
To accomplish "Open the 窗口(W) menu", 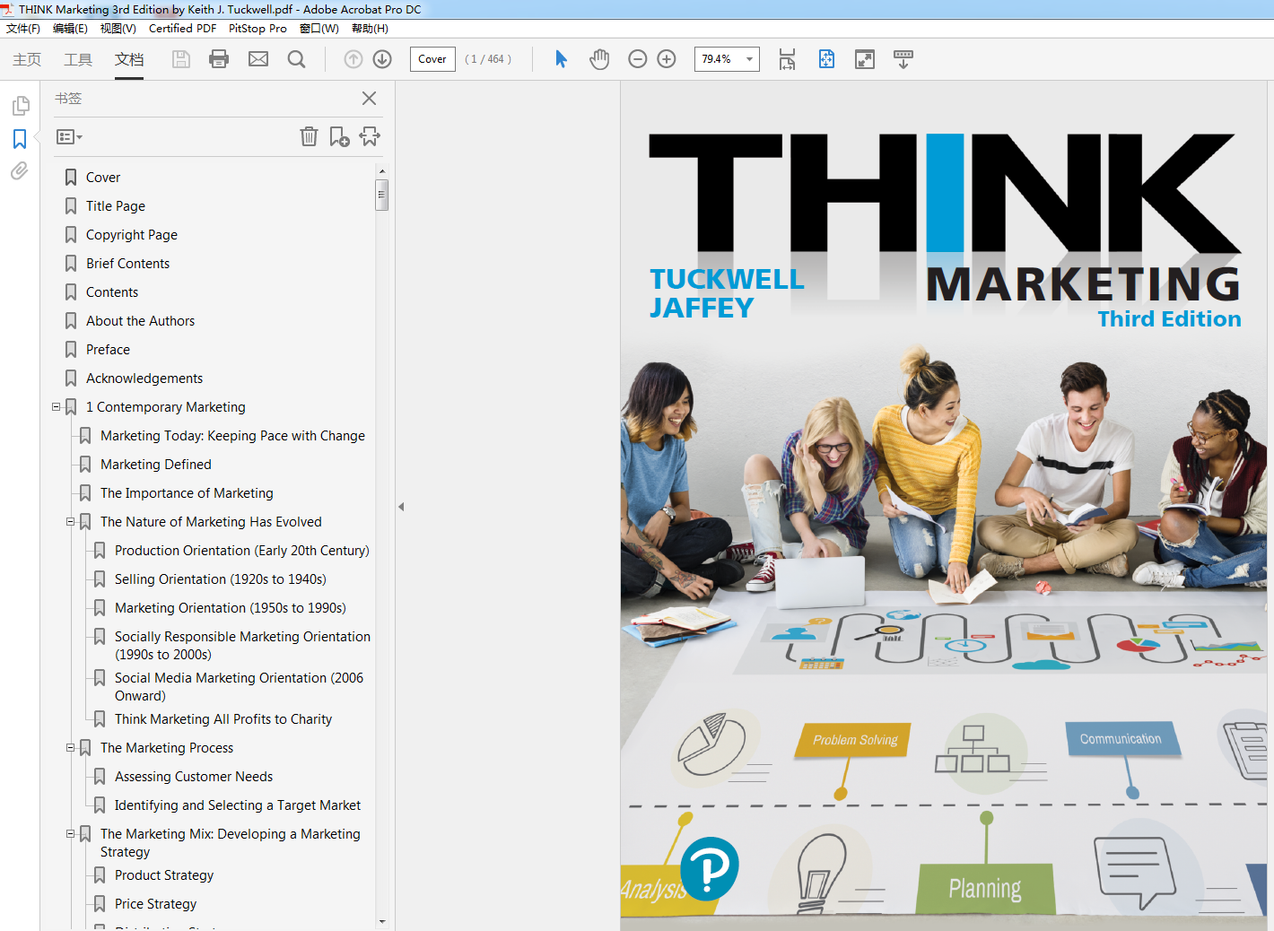I will pyautogui.click(x=319, y=29).
